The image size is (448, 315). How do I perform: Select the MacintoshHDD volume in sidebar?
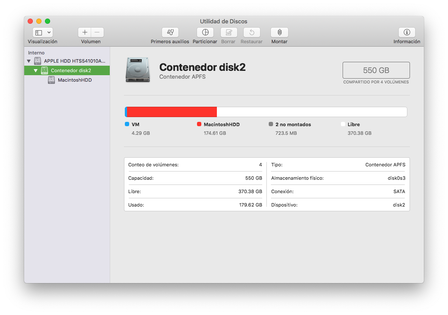[74, 80]
